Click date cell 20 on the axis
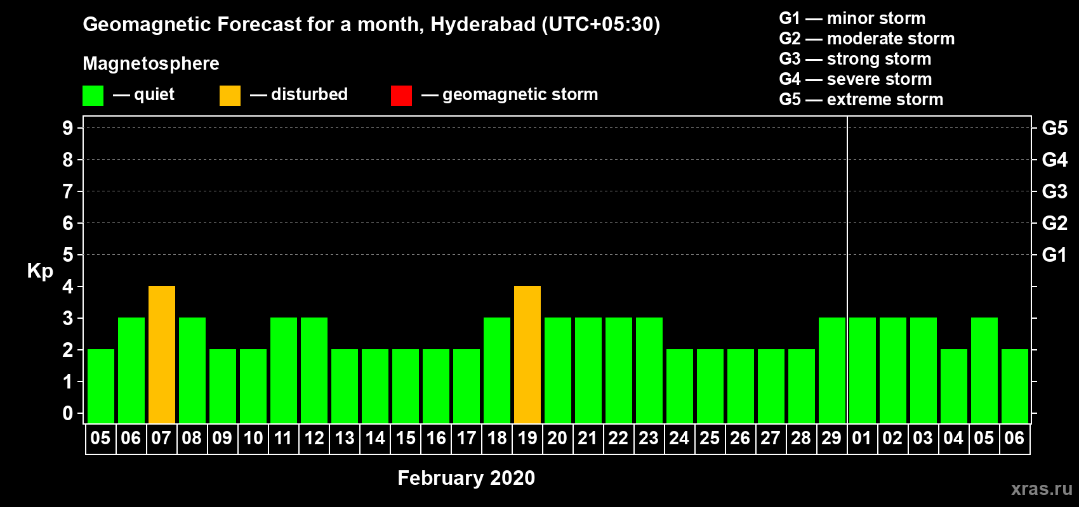 558,439
